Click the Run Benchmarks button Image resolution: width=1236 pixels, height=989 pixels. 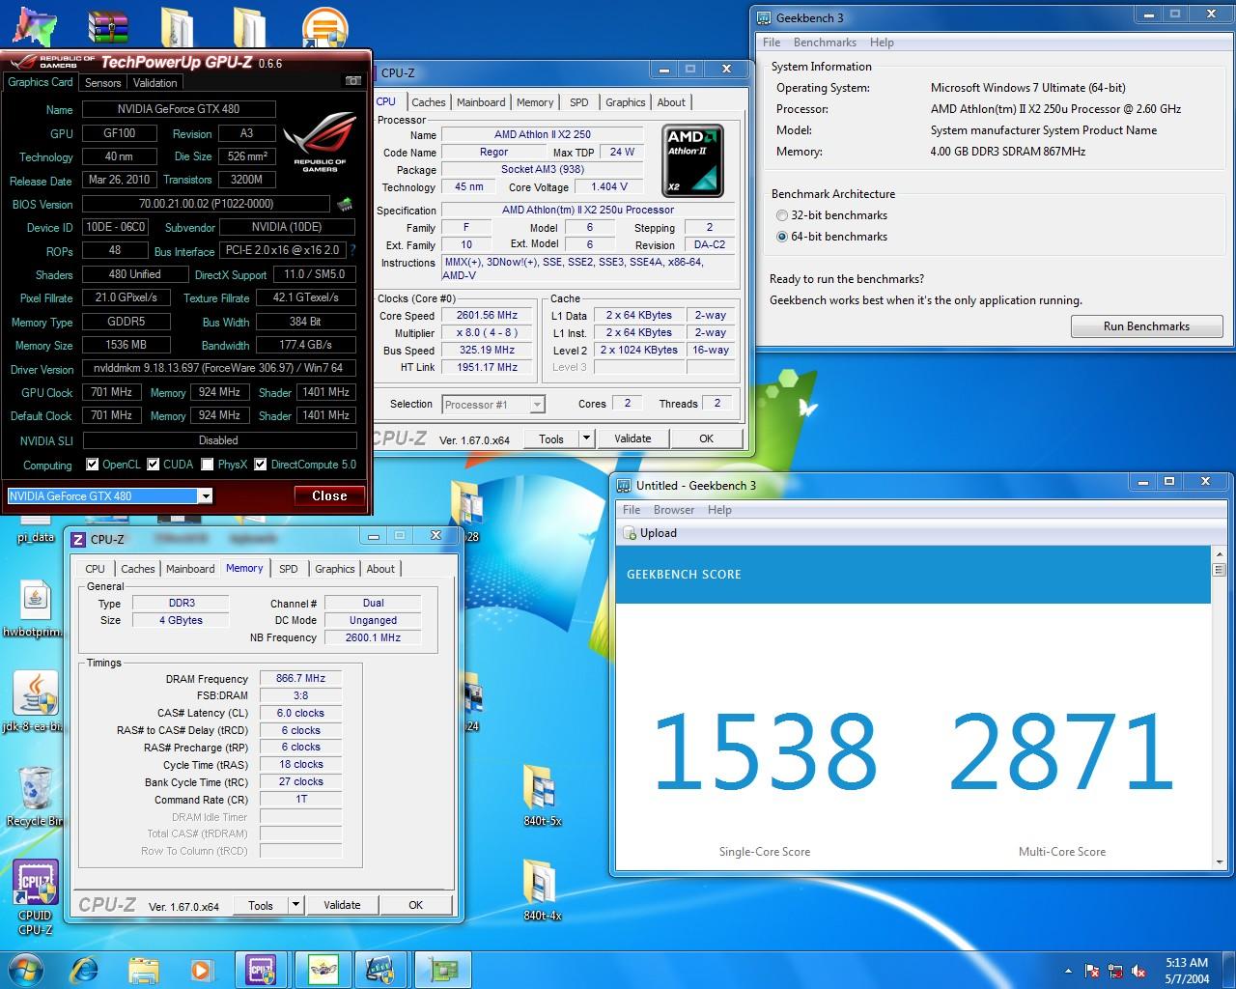point(1146,326)
